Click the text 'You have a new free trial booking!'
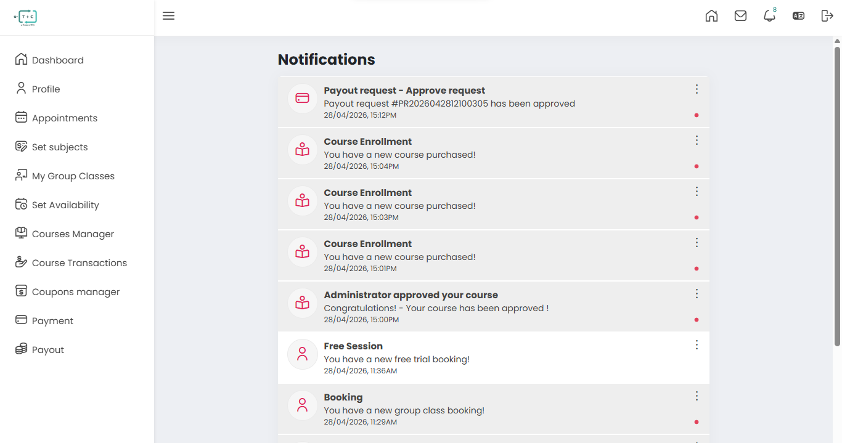Image resolution: width=842 pixels, height=443 pixels. tap(397, 359)
